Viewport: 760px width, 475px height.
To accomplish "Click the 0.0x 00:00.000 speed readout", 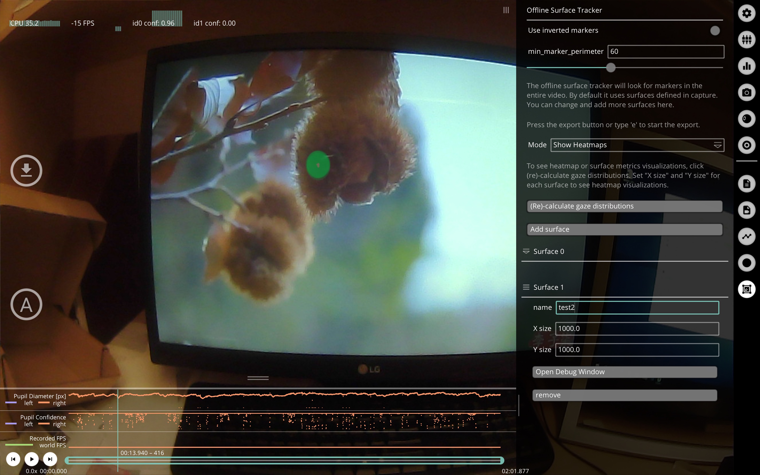I will tap(46, 471).
